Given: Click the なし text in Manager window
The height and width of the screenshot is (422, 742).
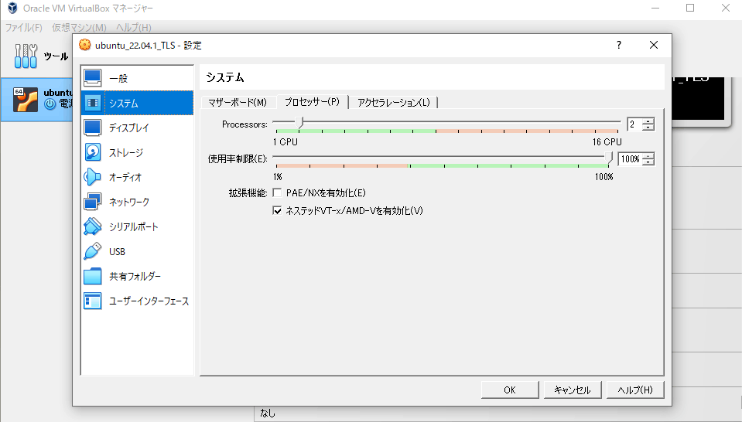Looking at the screenshot, I should [x=268, y=413].
